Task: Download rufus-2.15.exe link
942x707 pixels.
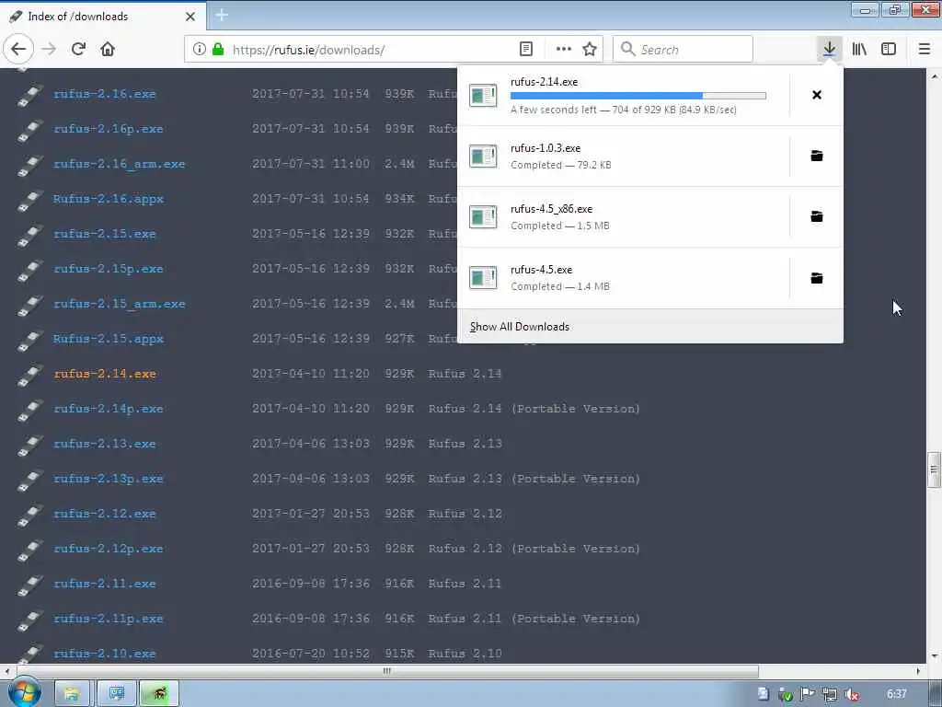Action: pos(105,234)
